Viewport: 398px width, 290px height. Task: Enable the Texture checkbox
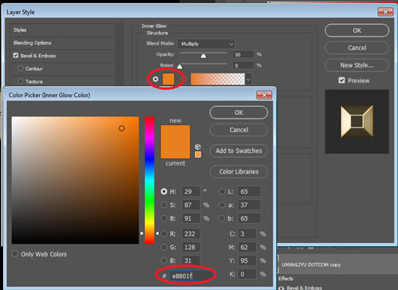pos(21,80)
